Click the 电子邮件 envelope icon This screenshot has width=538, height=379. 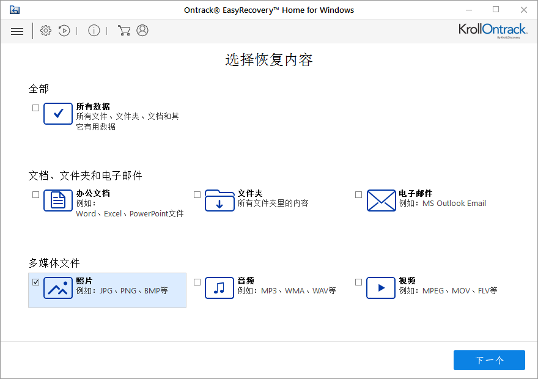coord(380,201)
